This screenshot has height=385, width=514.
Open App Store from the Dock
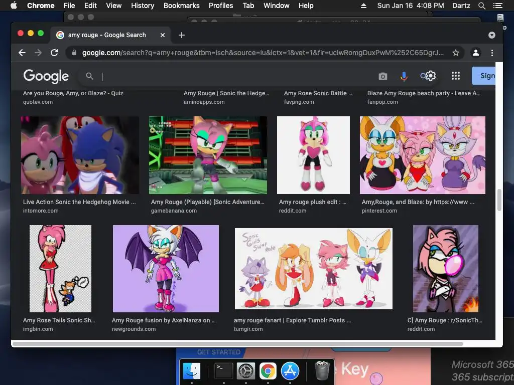290,371
